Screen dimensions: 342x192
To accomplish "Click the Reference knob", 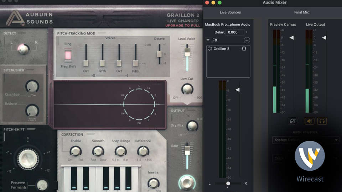I will [x=143, y=151].
